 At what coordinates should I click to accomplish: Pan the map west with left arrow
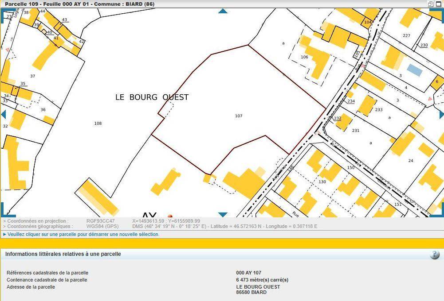[x=4, y=114]
